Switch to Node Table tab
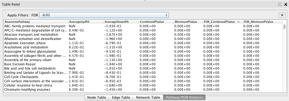The height and width of the screenshot is (101, 289). coord(97,98)
